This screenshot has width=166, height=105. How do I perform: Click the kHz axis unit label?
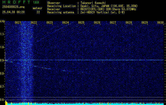pyautogui.click(x=2, y=21)
